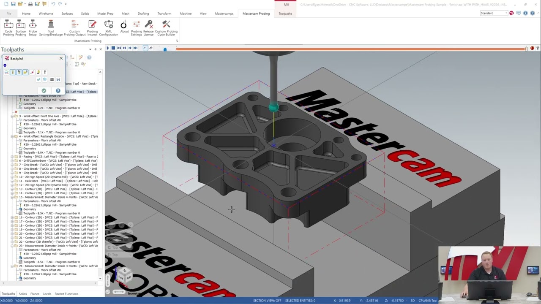Switch to Levels manager tab
541x304 pixels.
(47, 294)
